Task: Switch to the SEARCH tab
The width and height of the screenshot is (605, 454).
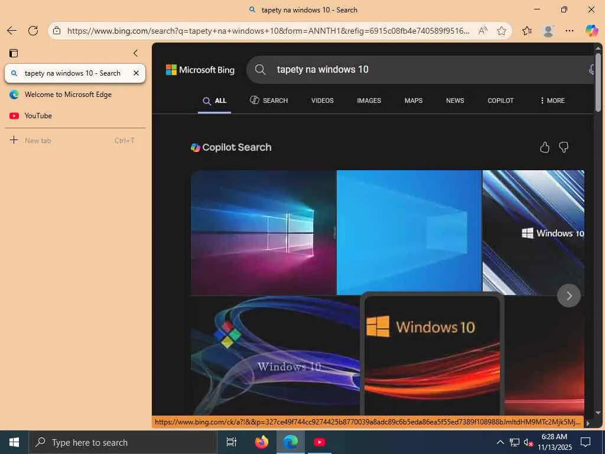Action: [269, 100]
